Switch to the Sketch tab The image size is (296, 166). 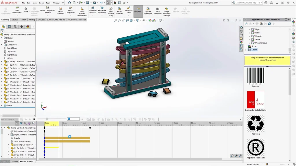pos(23,20)
